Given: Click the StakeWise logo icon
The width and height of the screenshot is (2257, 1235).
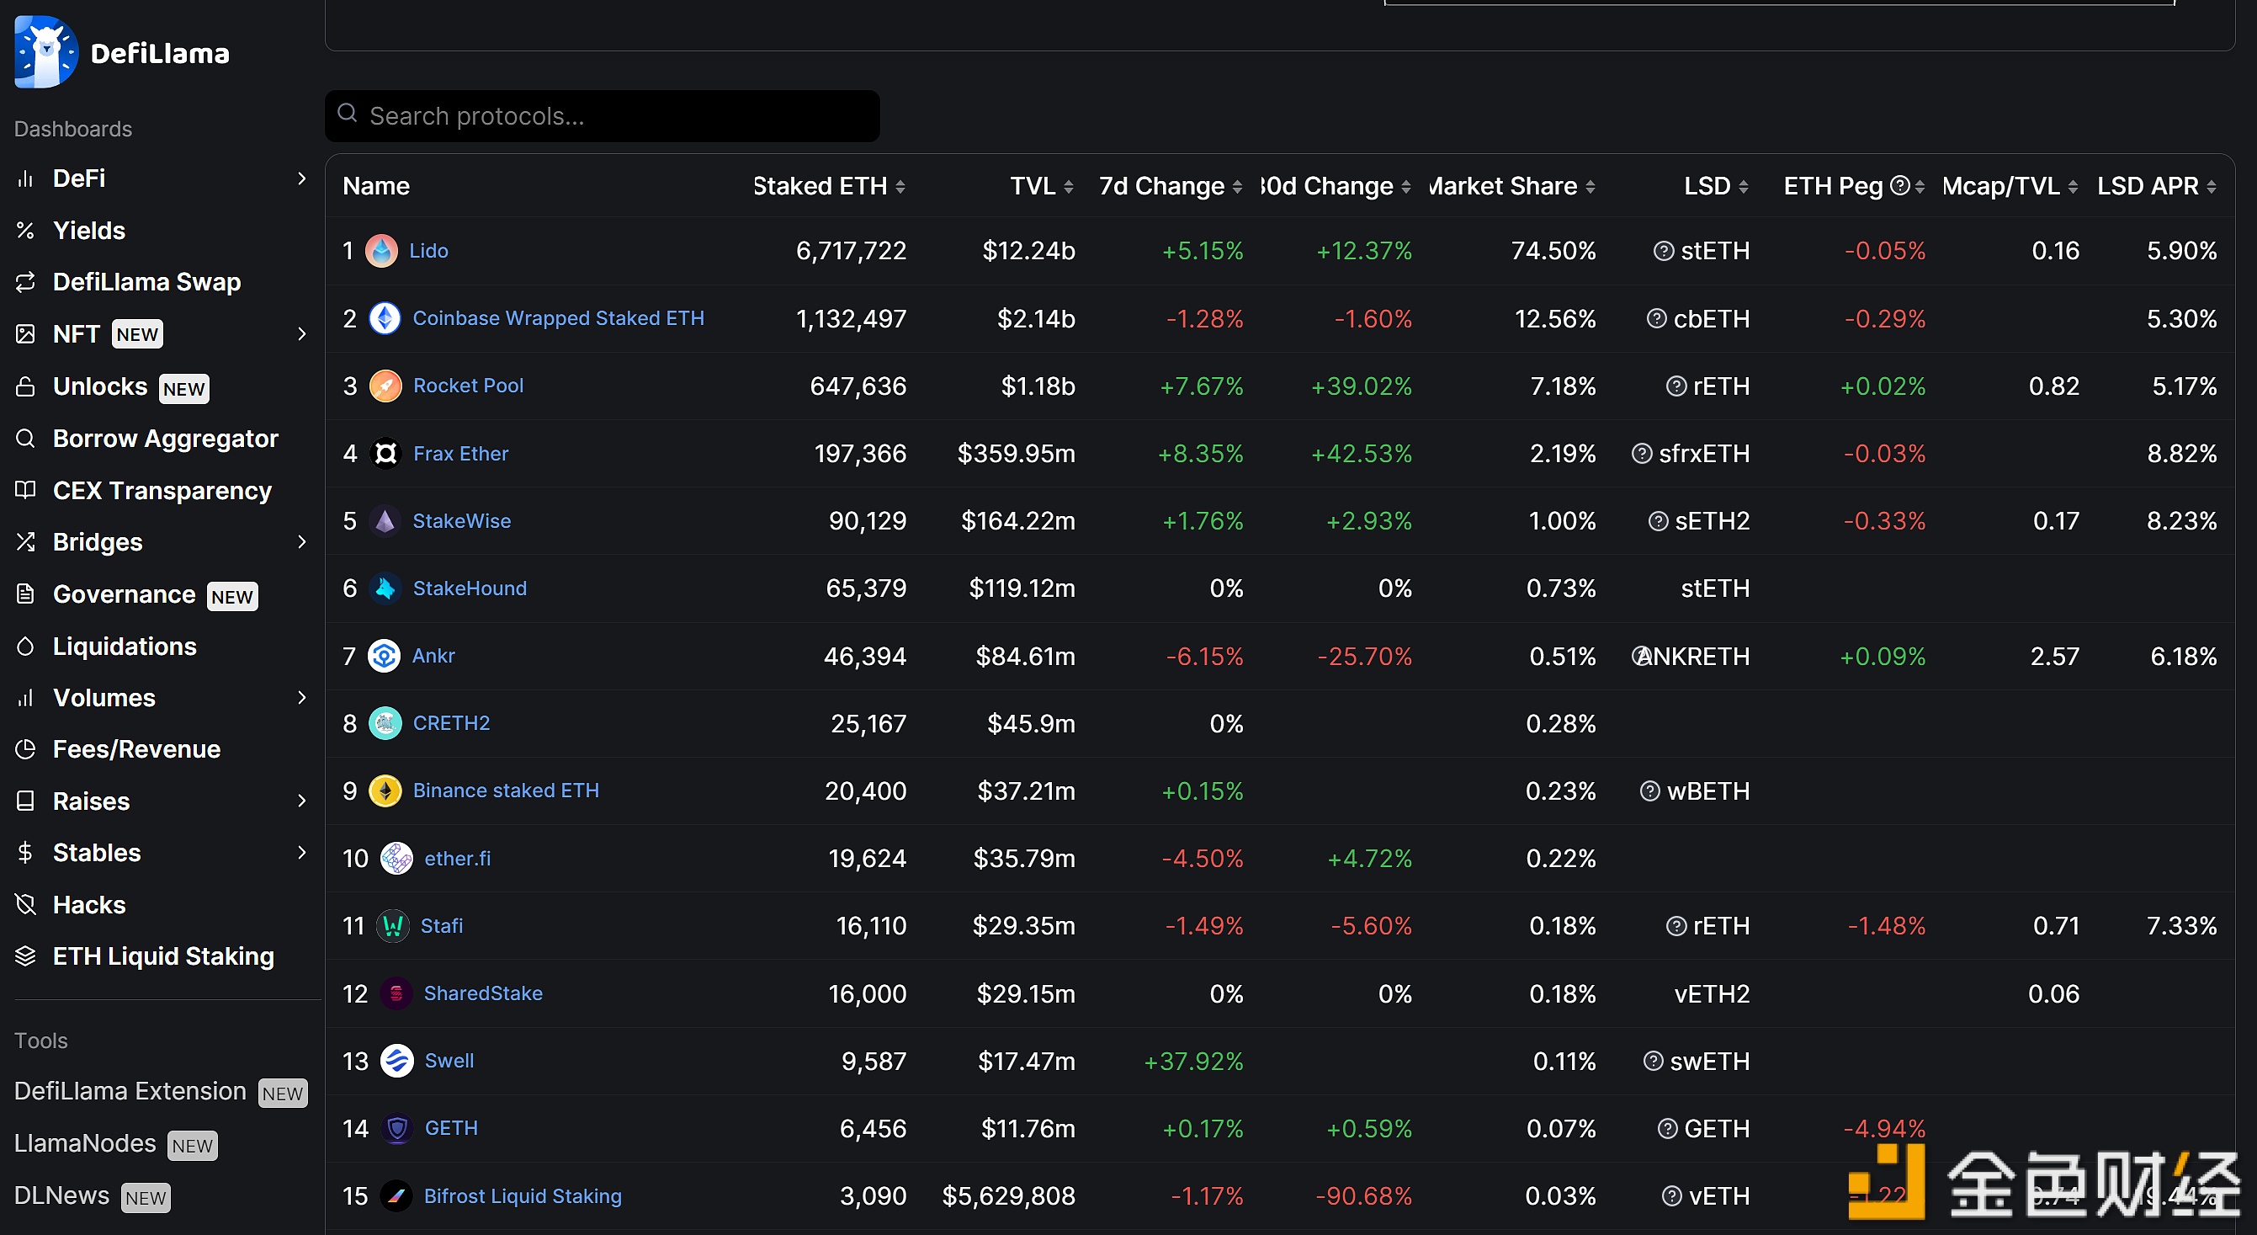Looking at the screenshot, I should tap(385, 521).
